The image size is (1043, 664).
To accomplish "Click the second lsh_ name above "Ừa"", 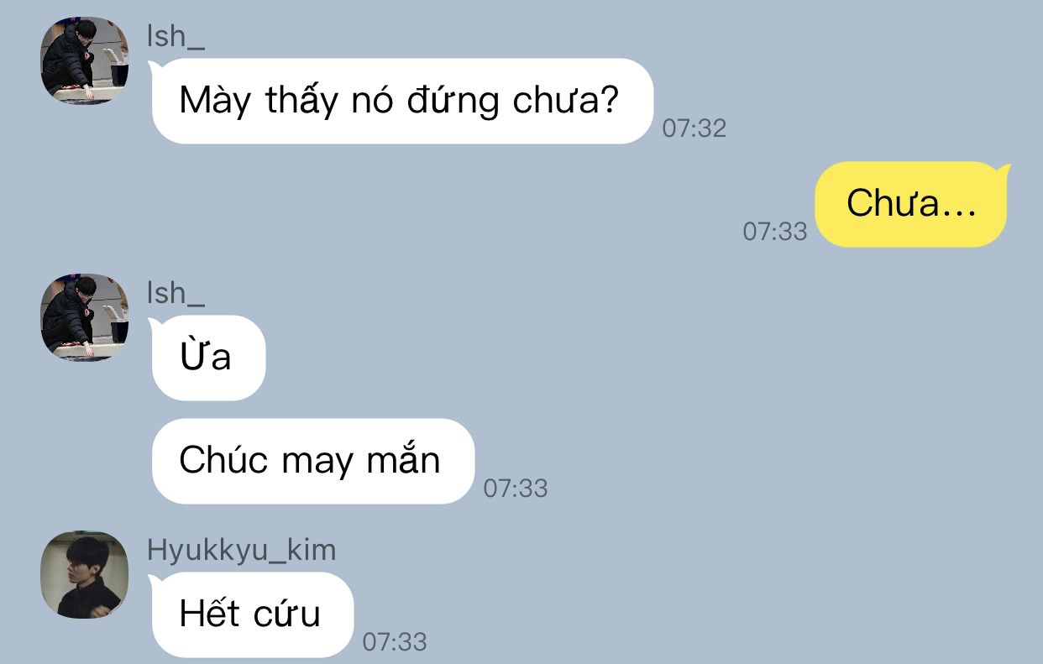I will 176,293.
